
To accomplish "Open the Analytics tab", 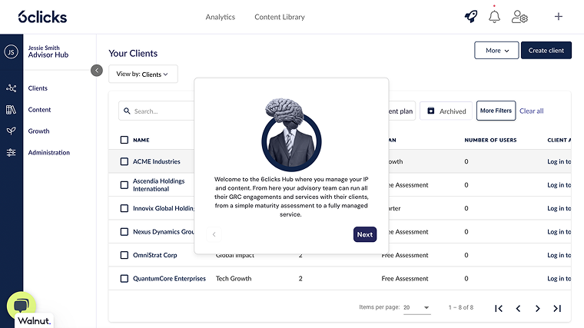I will (220, 17).
